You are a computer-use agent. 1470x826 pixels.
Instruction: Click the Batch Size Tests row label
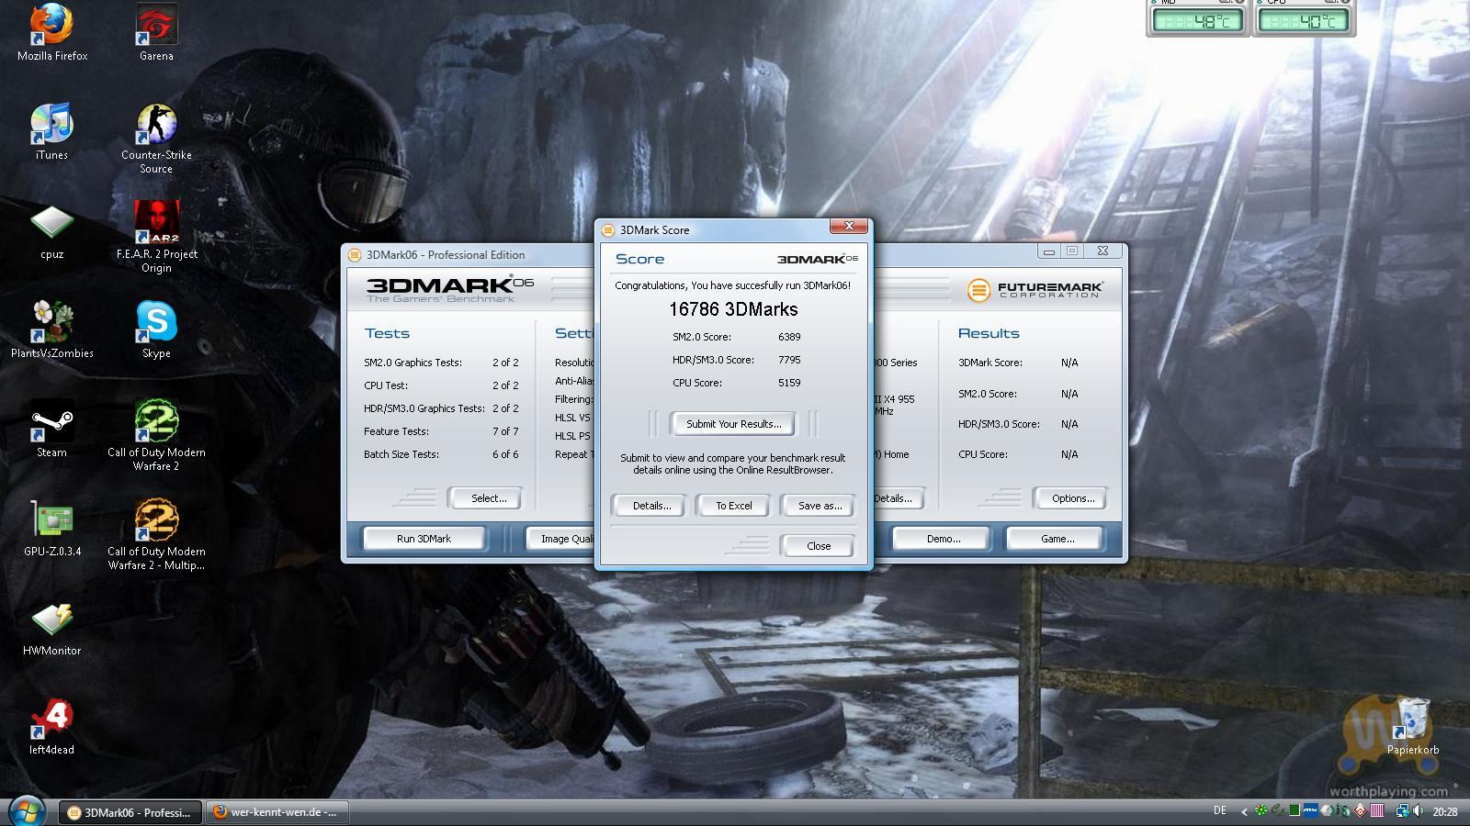401,454
